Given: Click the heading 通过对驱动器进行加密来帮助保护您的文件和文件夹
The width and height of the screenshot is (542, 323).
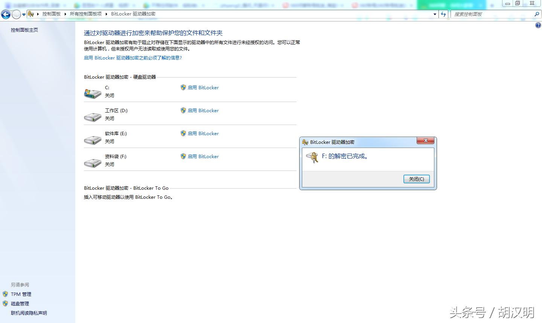Looking at the screenshot, I should coord(153,33).
